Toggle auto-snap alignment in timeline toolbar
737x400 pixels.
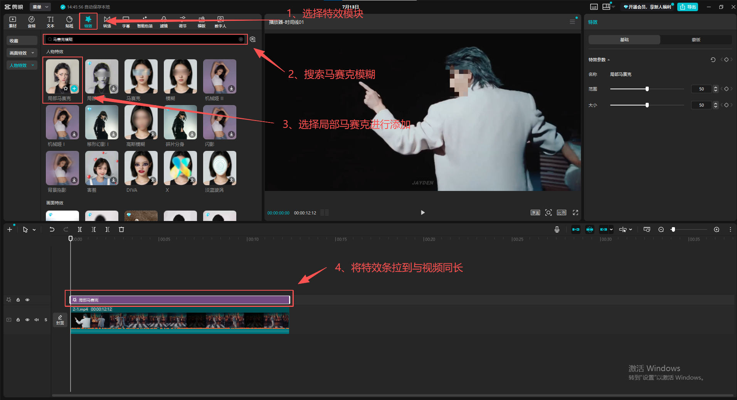coord(590,229)
